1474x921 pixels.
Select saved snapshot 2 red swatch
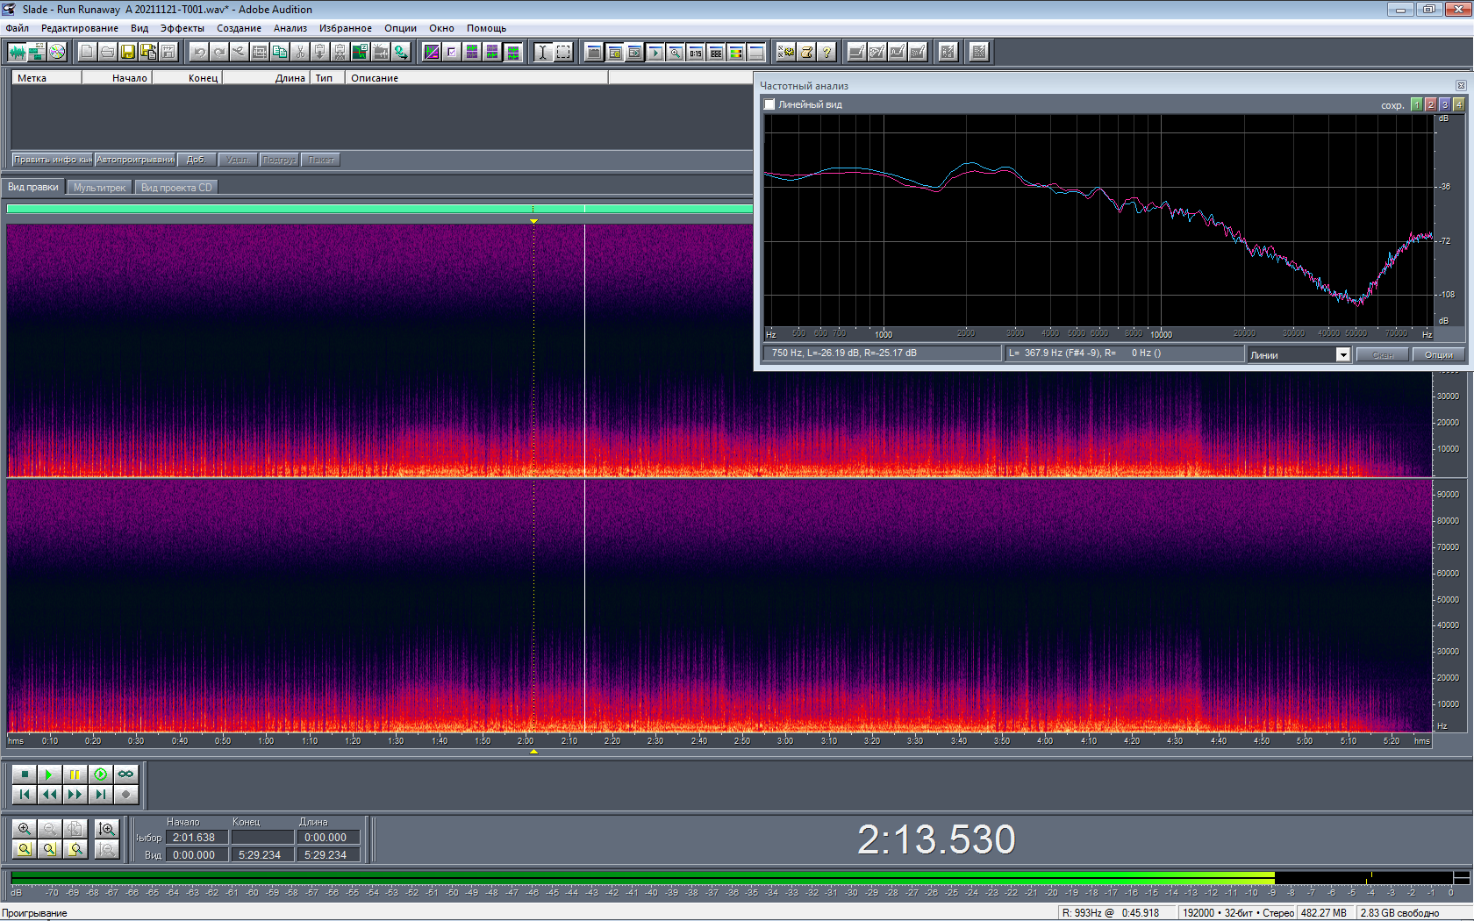click(x=1430, y=104)
